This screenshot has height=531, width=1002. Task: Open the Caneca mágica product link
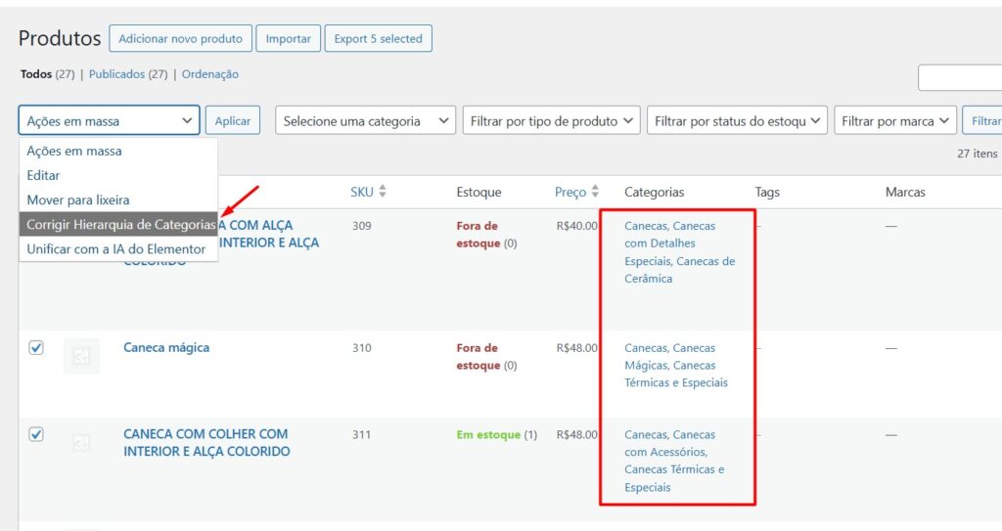pos(166,347)
